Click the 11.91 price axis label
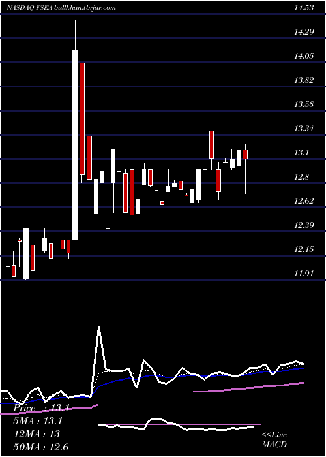This screenshot has width=326, height=457. 304,274
